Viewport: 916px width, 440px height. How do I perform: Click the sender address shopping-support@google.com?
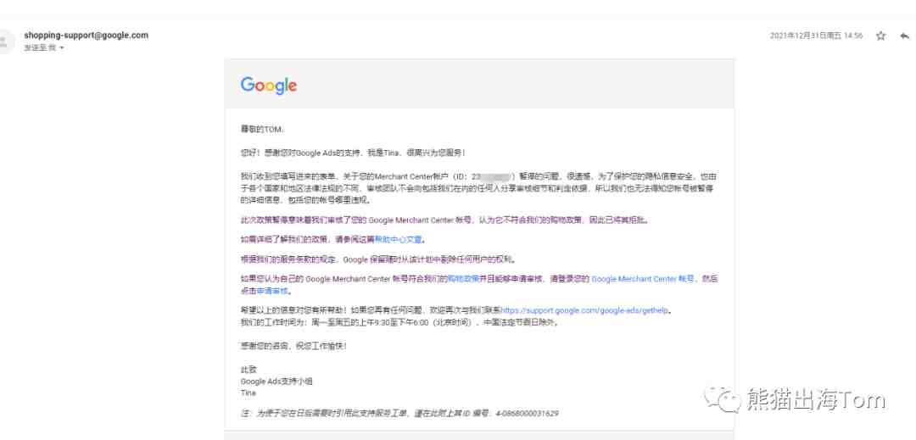[x=86, y=35]
